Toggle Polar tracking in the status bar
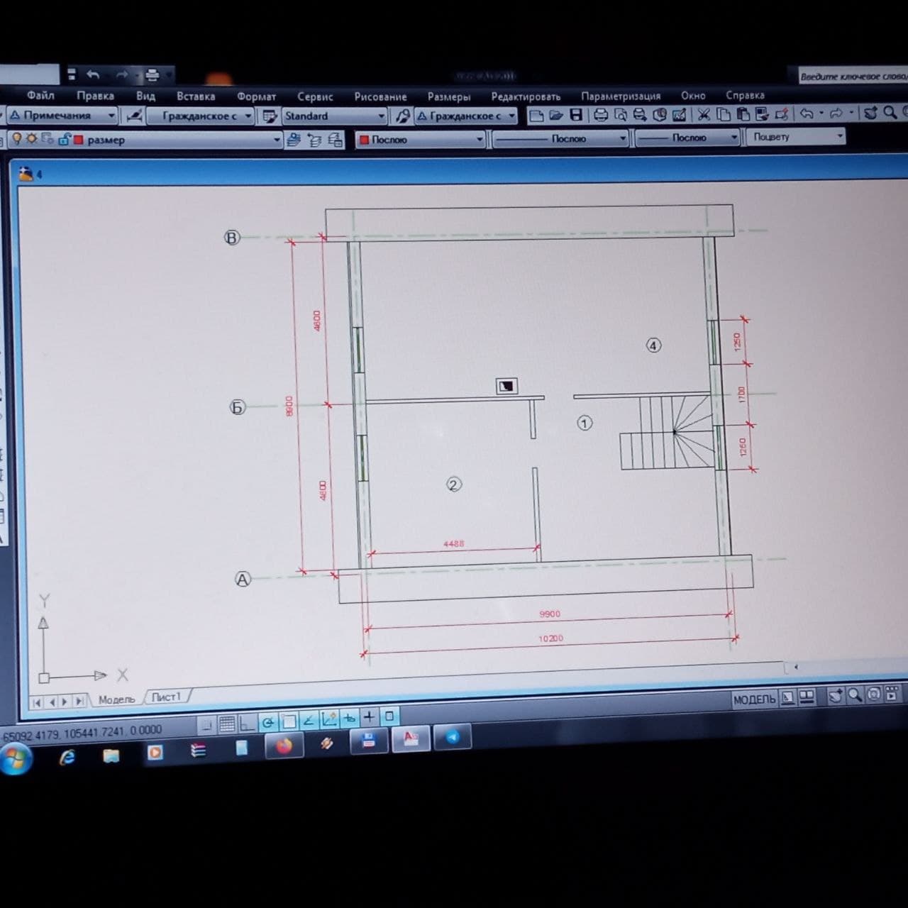Screen dimensions: 908x908 (x=267, y=723)
